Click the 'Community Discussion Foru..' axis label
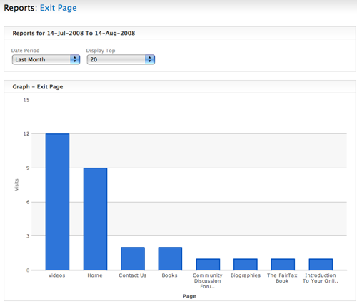The width and height of the screenshot is (357, 304). [208, 281]
